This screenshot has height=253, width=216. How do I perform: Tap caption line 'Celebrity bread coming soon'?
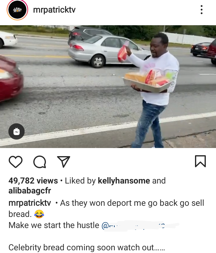(87, 247)
